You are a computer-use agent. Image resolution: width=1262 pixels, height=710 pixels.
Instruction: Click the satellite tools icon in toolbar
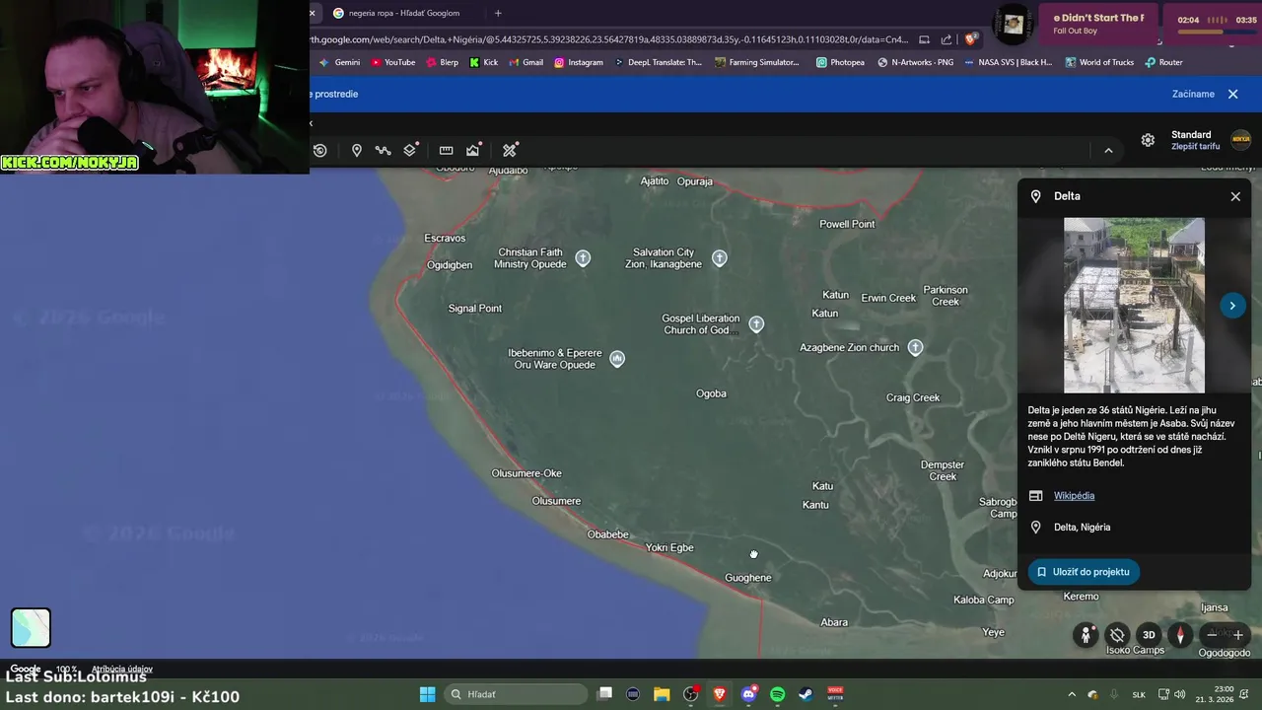(x=510, y=150)
